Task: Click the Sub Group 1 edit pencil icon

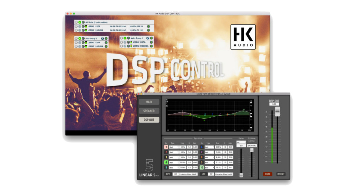Action: [x=102, y=38]
